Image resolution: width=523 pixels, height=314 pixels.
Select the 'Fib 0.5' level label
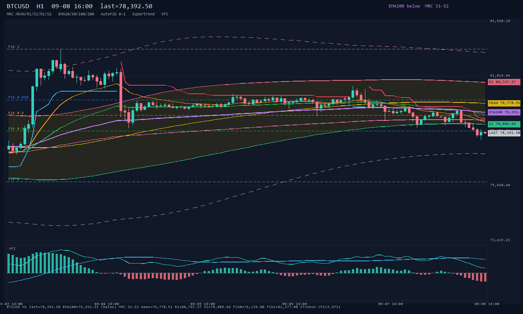(16, 113)
